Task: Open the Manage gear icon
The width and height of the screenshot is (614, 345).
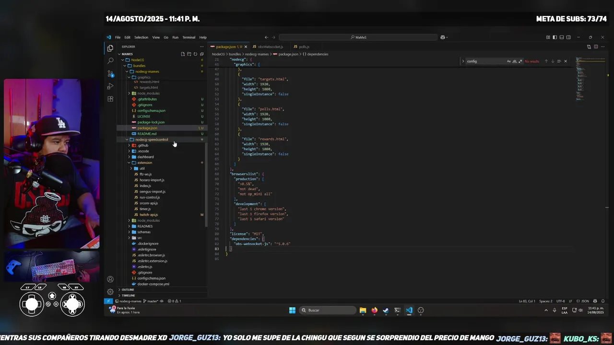Action: (110, 291)
